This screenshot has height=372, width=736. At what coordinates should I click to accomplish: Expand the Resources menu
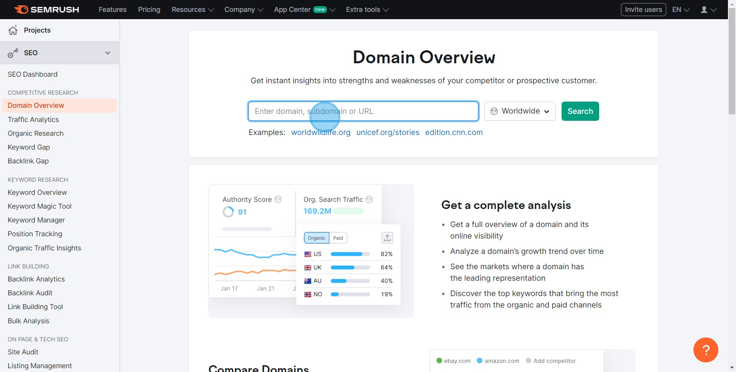192,10
